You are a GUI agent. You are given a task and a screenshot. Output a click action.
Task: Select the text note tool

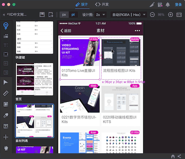[x=6, y=126]
